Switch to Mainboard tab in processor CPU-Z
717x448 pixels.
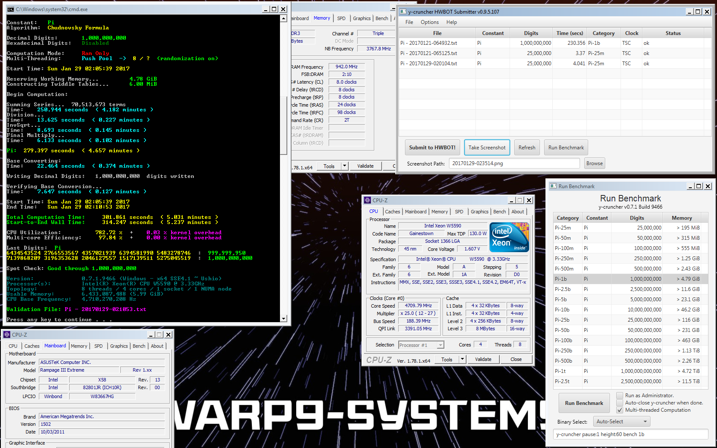click(416, 212)
